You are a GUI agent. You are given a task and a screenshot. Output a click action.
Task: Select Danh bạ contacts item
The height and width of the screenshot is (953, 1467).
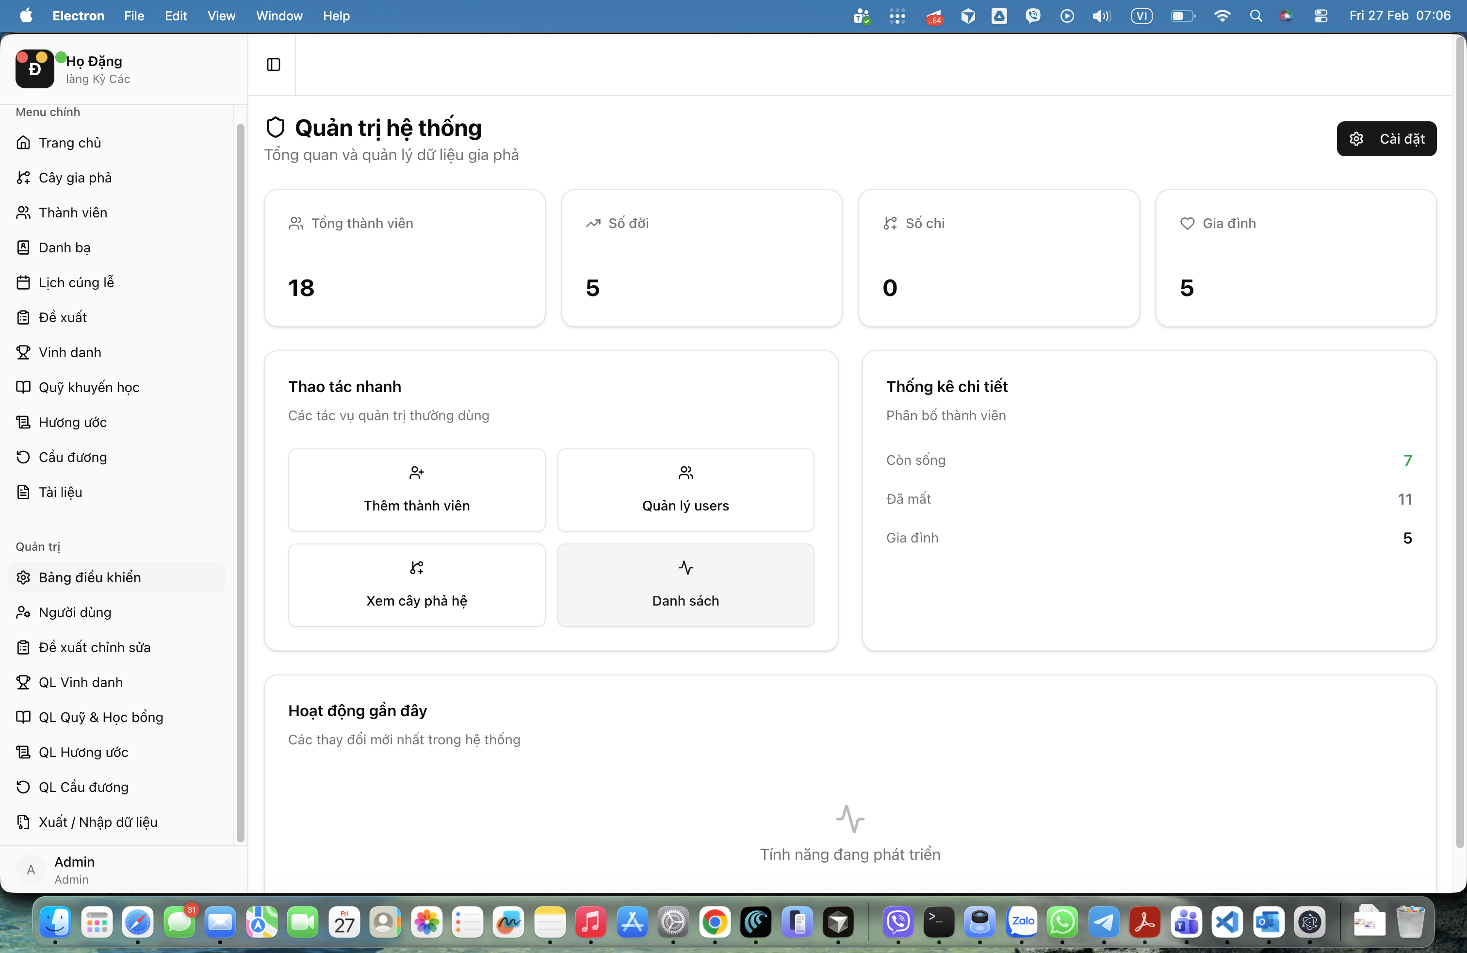click(64, 247)
